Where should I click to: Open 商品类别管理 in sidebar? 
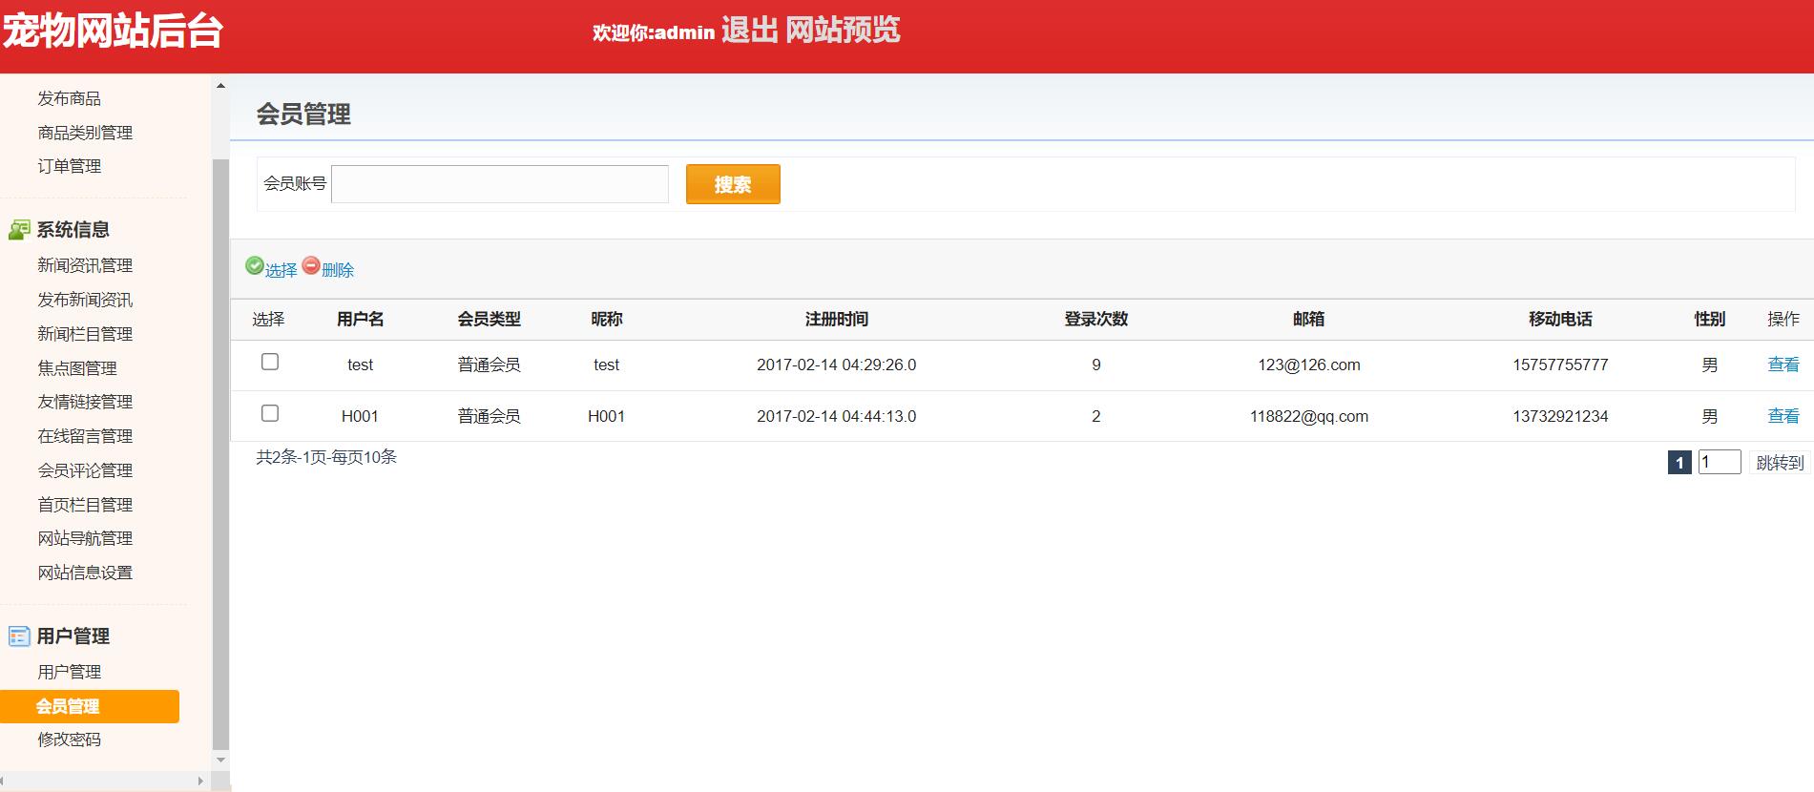pyautogui.click(x=85, y=133)
